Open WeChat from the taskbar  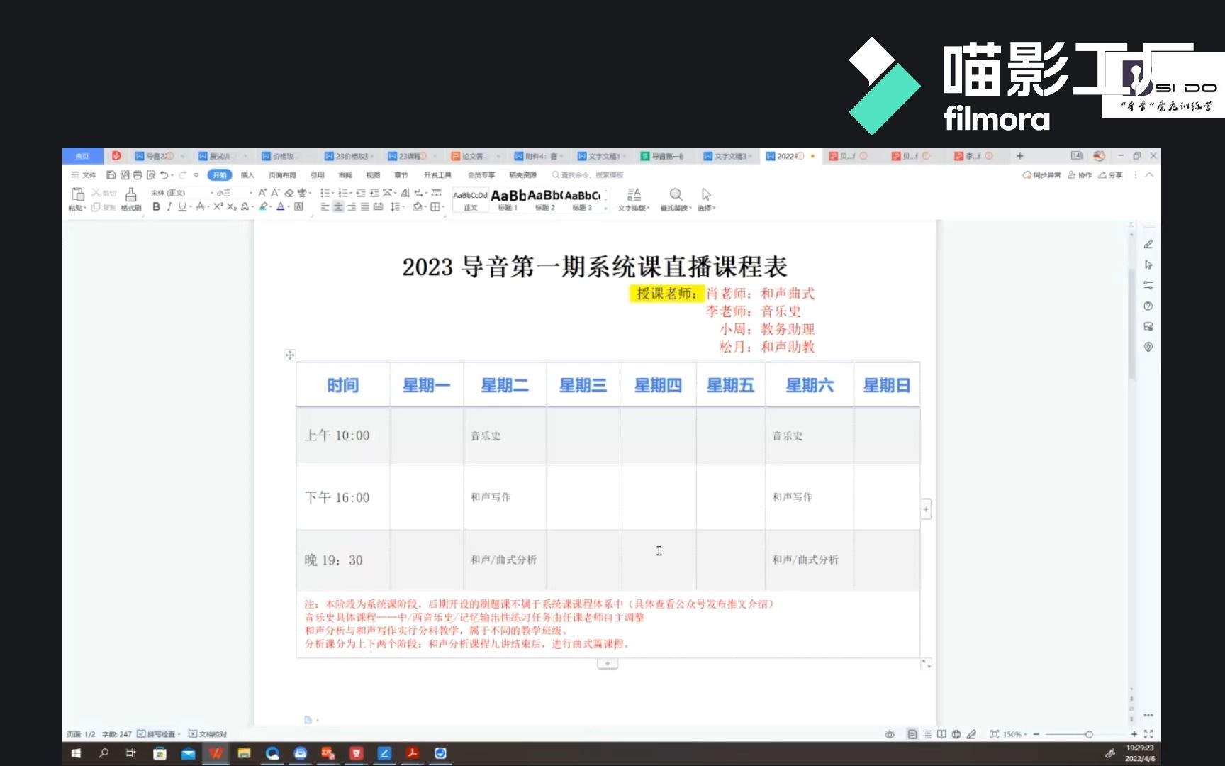(x=301, y=754)
